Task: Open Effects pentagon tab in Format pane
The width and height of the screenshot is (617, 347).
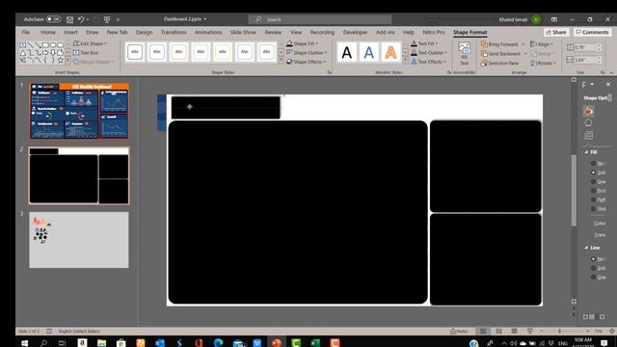Action: click(589, 123)
